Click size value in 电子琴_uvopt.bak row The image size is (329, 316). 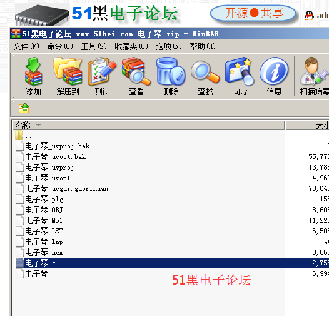319,156
